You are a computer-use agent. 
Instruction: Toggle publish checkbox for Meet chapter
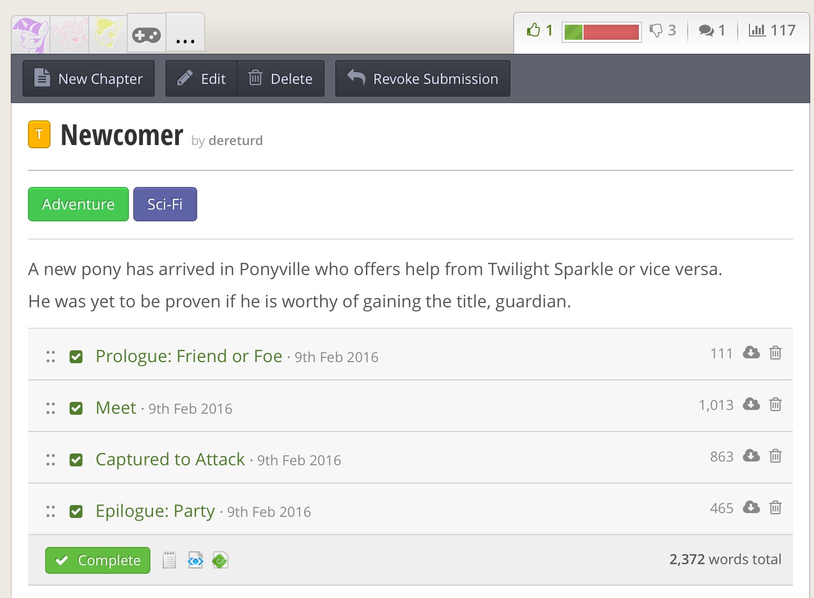point(76,408)
